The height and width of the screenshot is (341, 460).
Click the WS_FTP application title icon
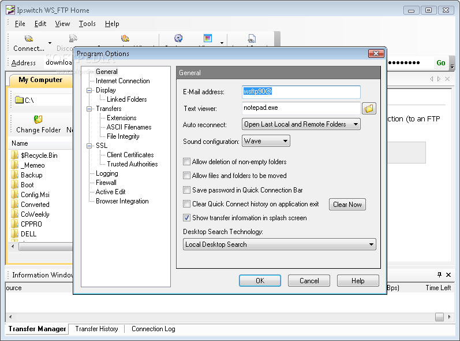pyautogui.click(x=10, y=10)
